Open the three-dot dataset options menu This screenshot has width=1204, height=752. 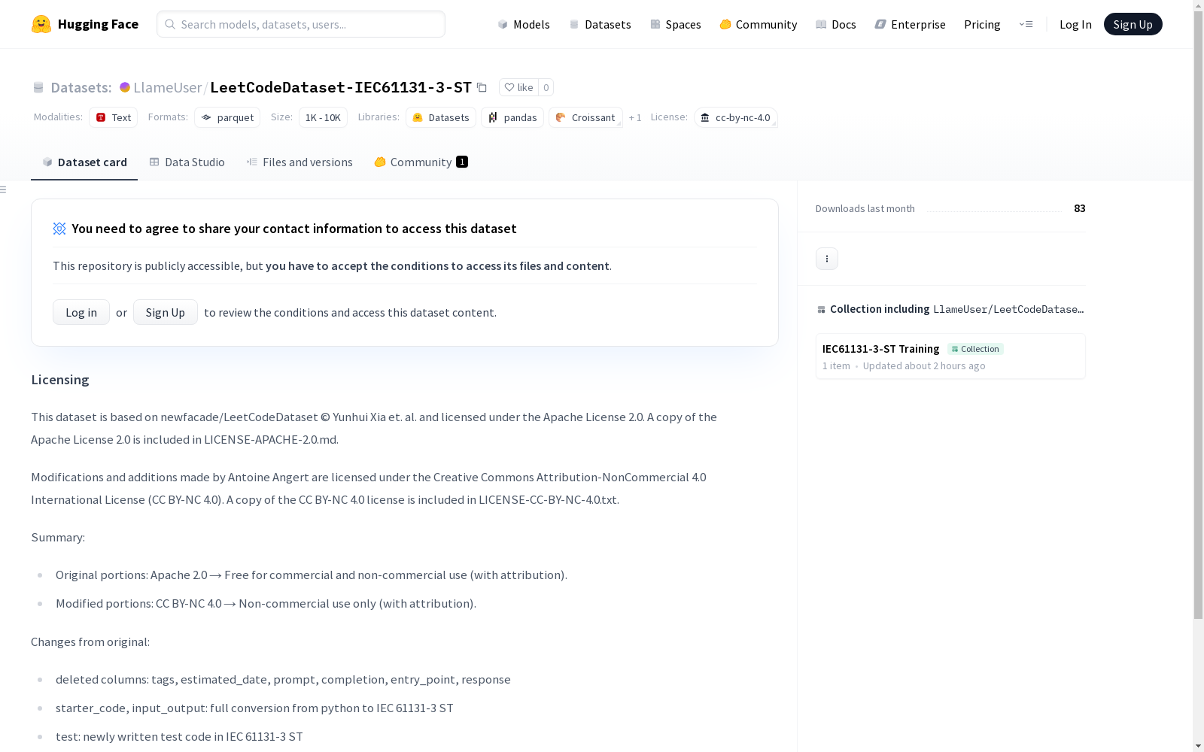tap(827, 259)
